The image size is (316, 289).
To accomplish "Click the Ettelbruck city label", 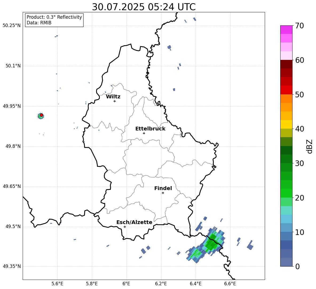I will [150, 129].
